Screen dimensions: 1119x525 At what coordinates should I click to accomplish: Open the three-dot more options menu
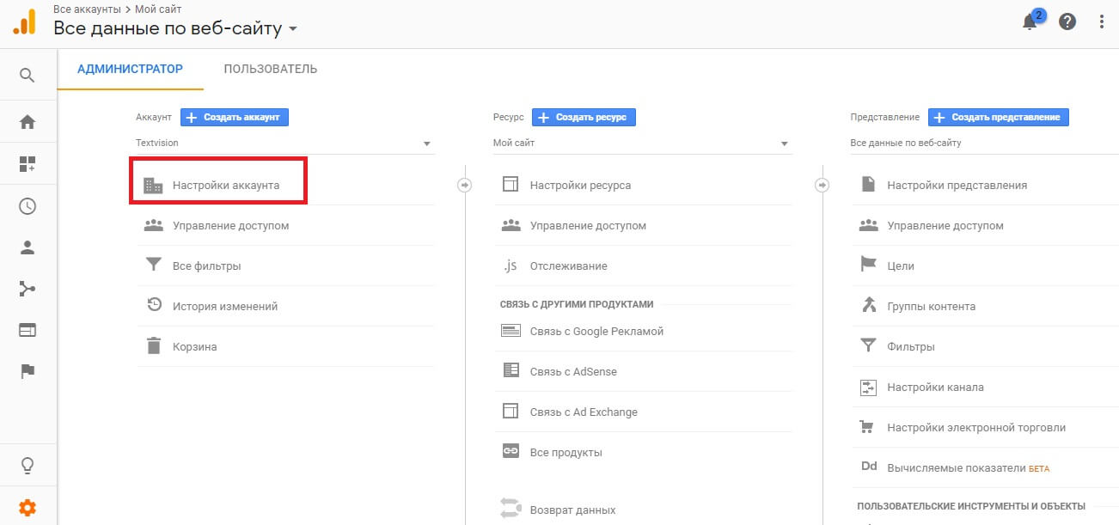click(x=1102, y=22)
